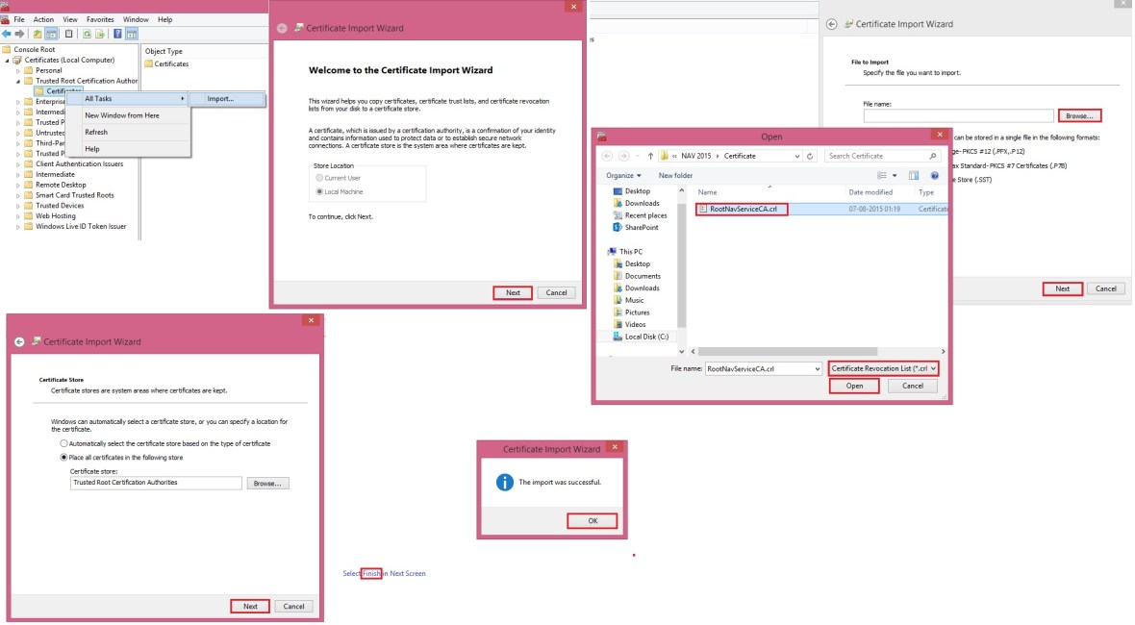This screenshot has height=625, width=1135.
Task: Expand the Personal certificate store node
Action: pyautogui.click(x=17, y=70)
